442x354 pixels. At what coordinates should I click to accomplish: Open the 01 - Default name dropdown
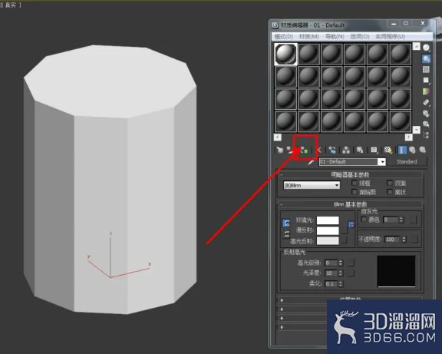(382, 162)
